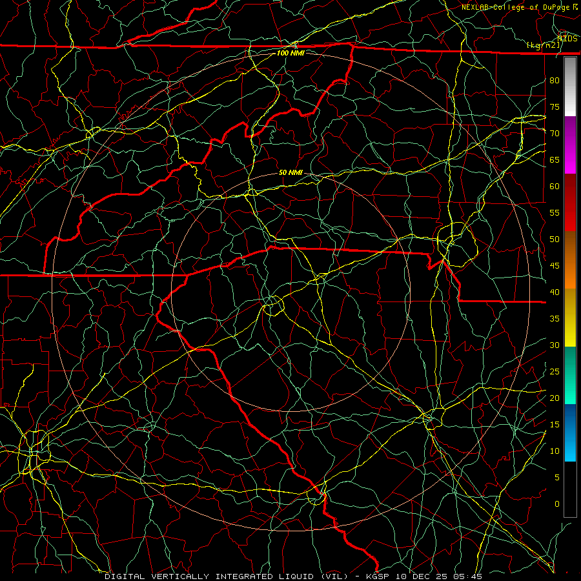Image resolution: width=581 pixels, height=581 pixels.
Task: Click the "60" value on the color scale
Action: pos(555,187)
